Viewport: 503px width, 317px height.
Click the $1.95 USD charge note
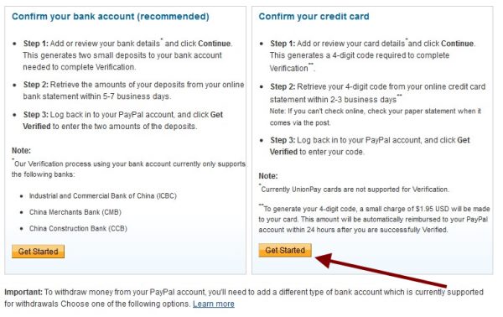(x=374, y=219)
